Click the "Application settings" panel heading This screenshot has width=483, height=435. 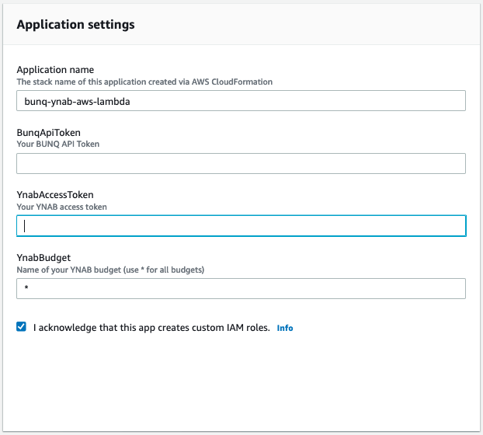[76, 24]
